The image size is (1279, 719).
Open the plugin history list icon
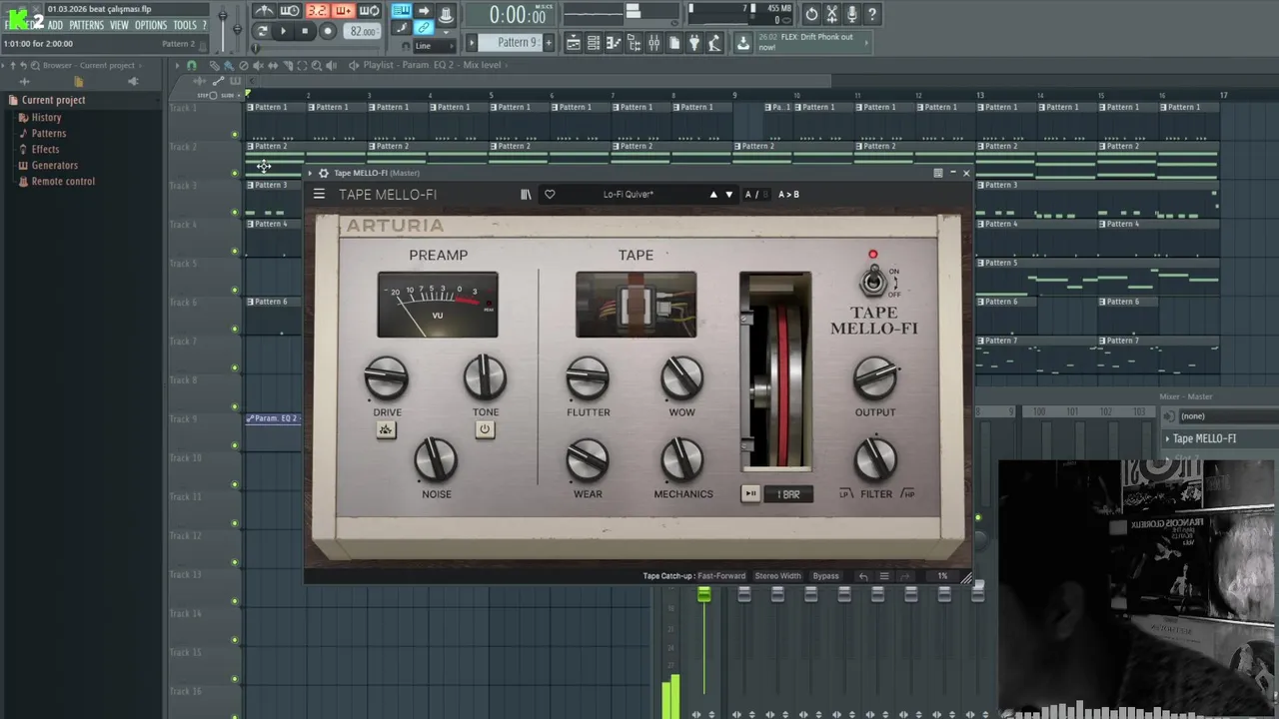tap(884, 576)
